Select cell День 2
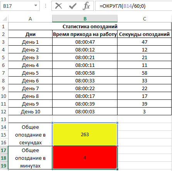The height and width of the screenshot is (171, 172). point(30,50)
